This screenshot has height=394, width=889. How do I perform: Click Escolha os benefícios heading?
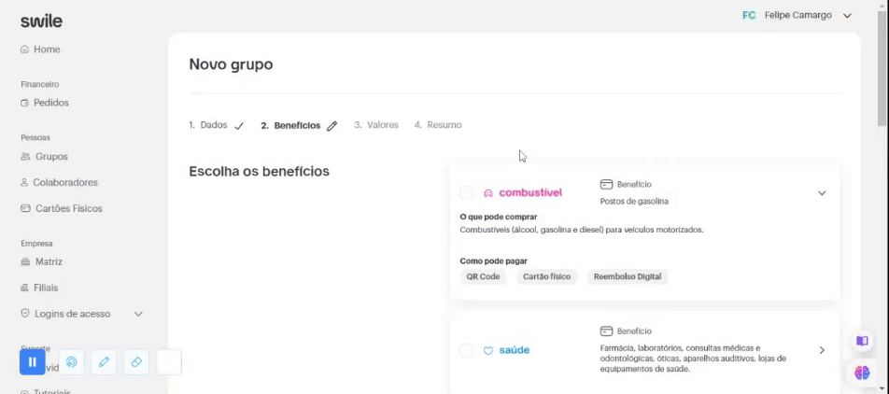click(x=259, y=171)
